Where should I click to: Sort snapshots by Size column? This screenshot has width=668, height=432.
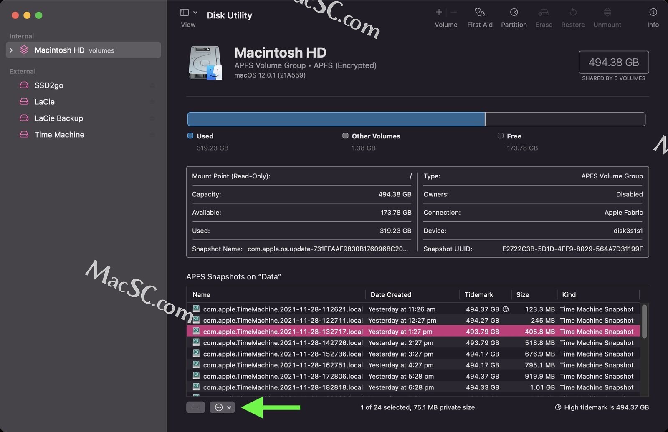(x=534, y=294)
